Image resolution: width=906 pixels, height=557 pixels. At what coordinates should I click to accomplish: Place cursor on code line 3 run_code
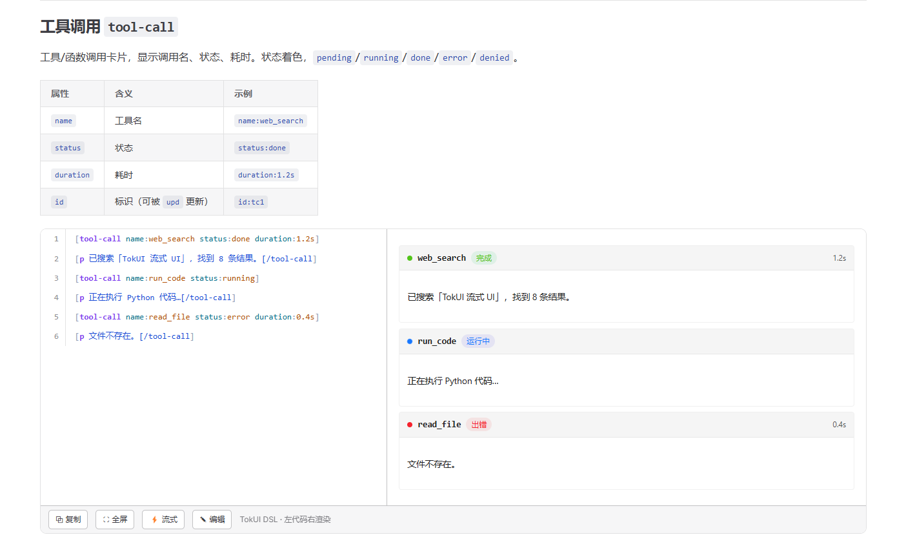tap(167, 278)
